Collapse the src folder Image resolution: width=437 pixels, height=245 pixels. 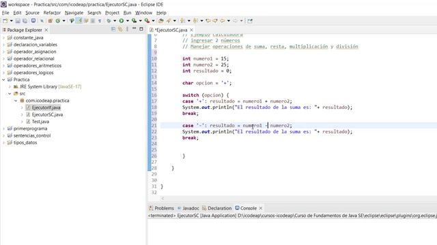10,94
